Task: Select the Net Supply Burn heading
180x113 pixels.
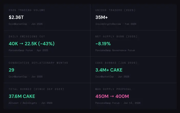Action: pyautogui.click(x=116, y=37)
